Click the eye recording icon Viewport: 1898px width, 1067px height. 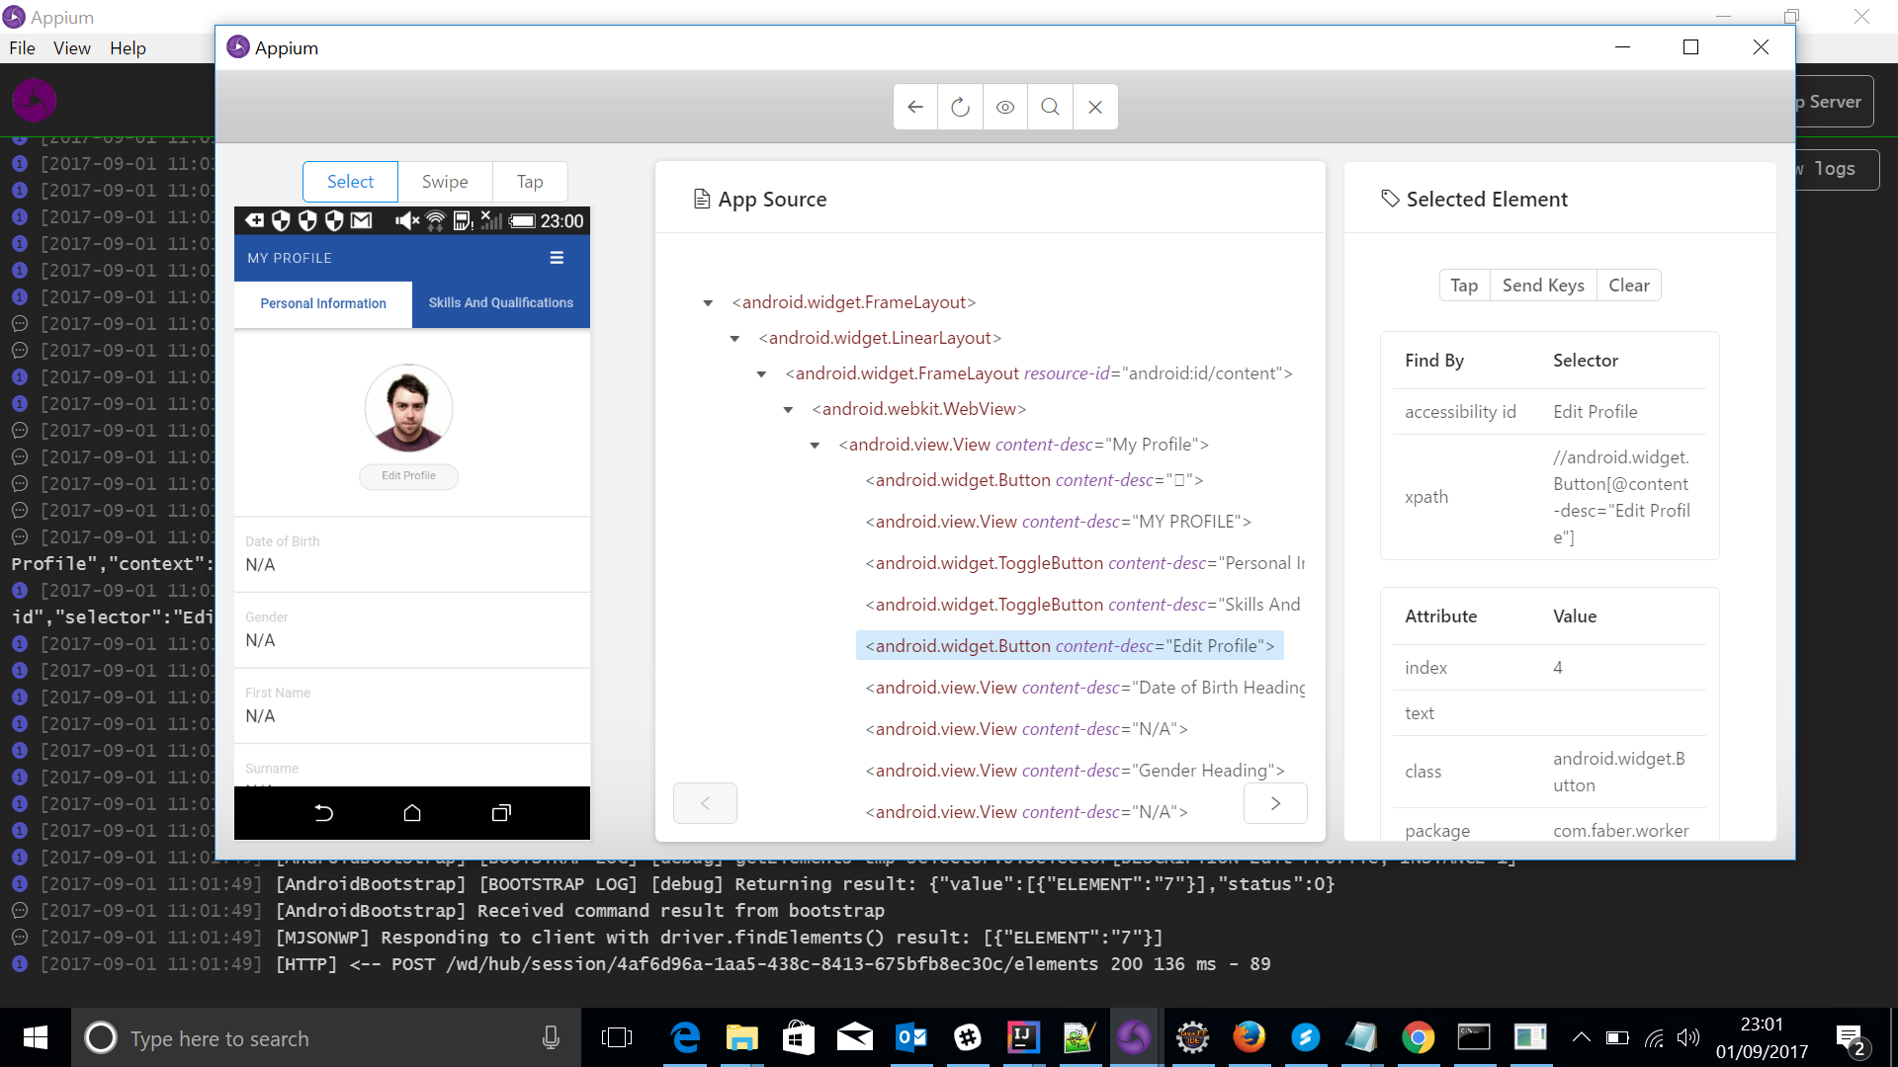pyautogui.click(x=1005, y=107)
